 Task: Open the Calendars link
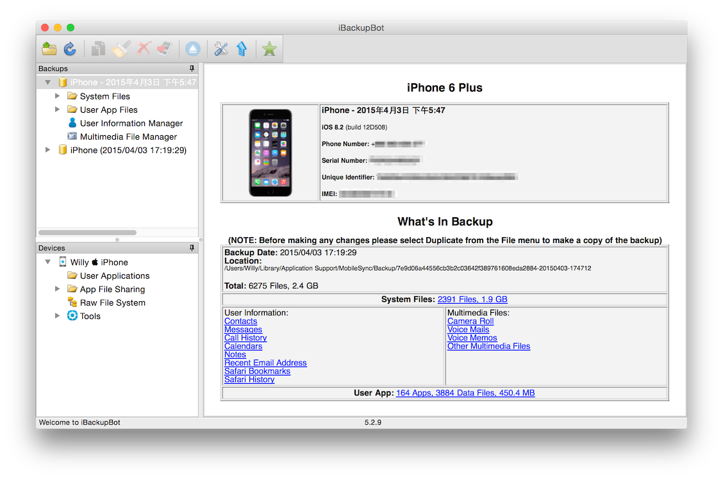pyautogui.click(x=243, y=346)
